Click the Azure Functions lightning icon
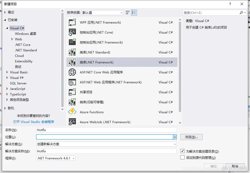The width and height of the screenshot is (250, 173). coord(72,112)
